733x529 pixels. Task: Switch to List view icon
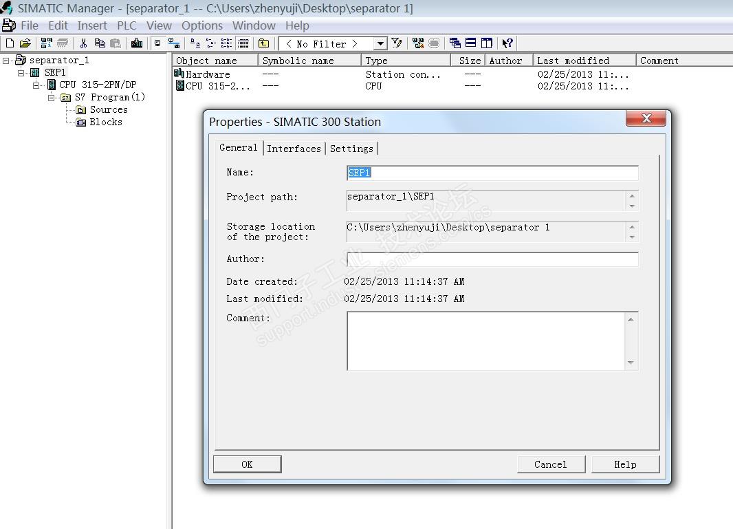[226, 43]
